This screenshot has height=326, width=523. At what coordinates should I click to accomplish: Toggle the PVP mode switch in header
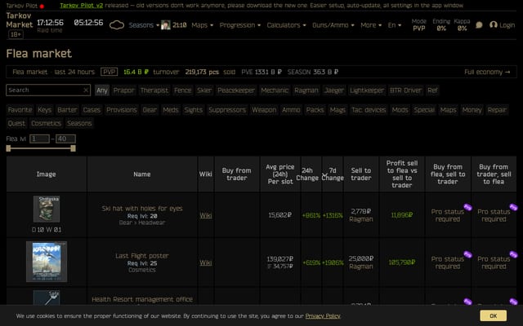(x=419, y=25)
